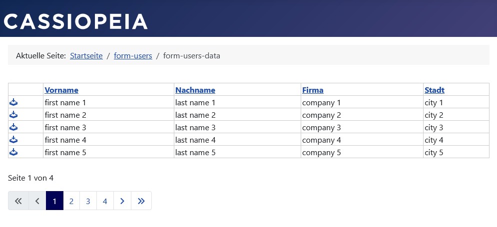Go to next page using right chevron
This screenshot has width=497, height=227.
click(x=122, y=201)
